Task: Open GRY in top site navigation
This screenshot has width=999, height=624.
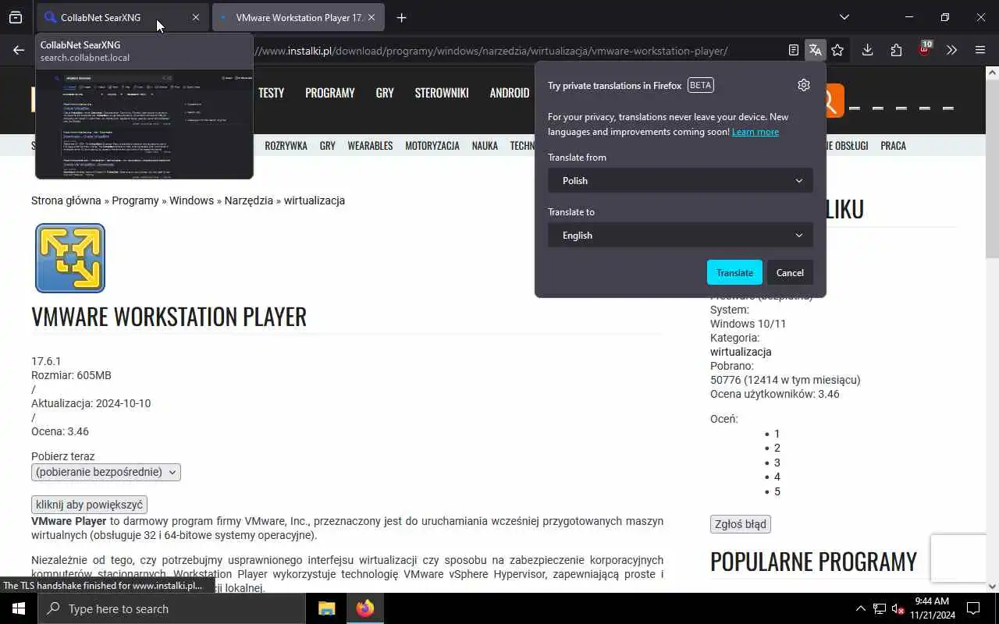Action: [x=385, y=93]
